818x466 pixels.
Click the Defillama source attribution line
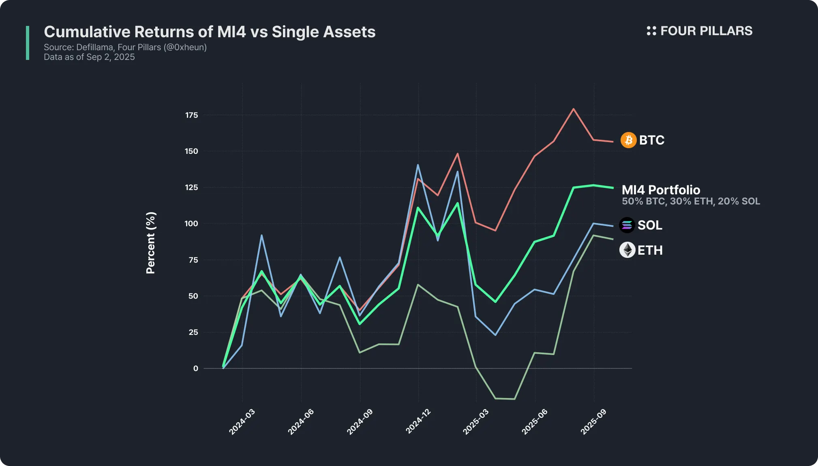(x=125, y=47)
